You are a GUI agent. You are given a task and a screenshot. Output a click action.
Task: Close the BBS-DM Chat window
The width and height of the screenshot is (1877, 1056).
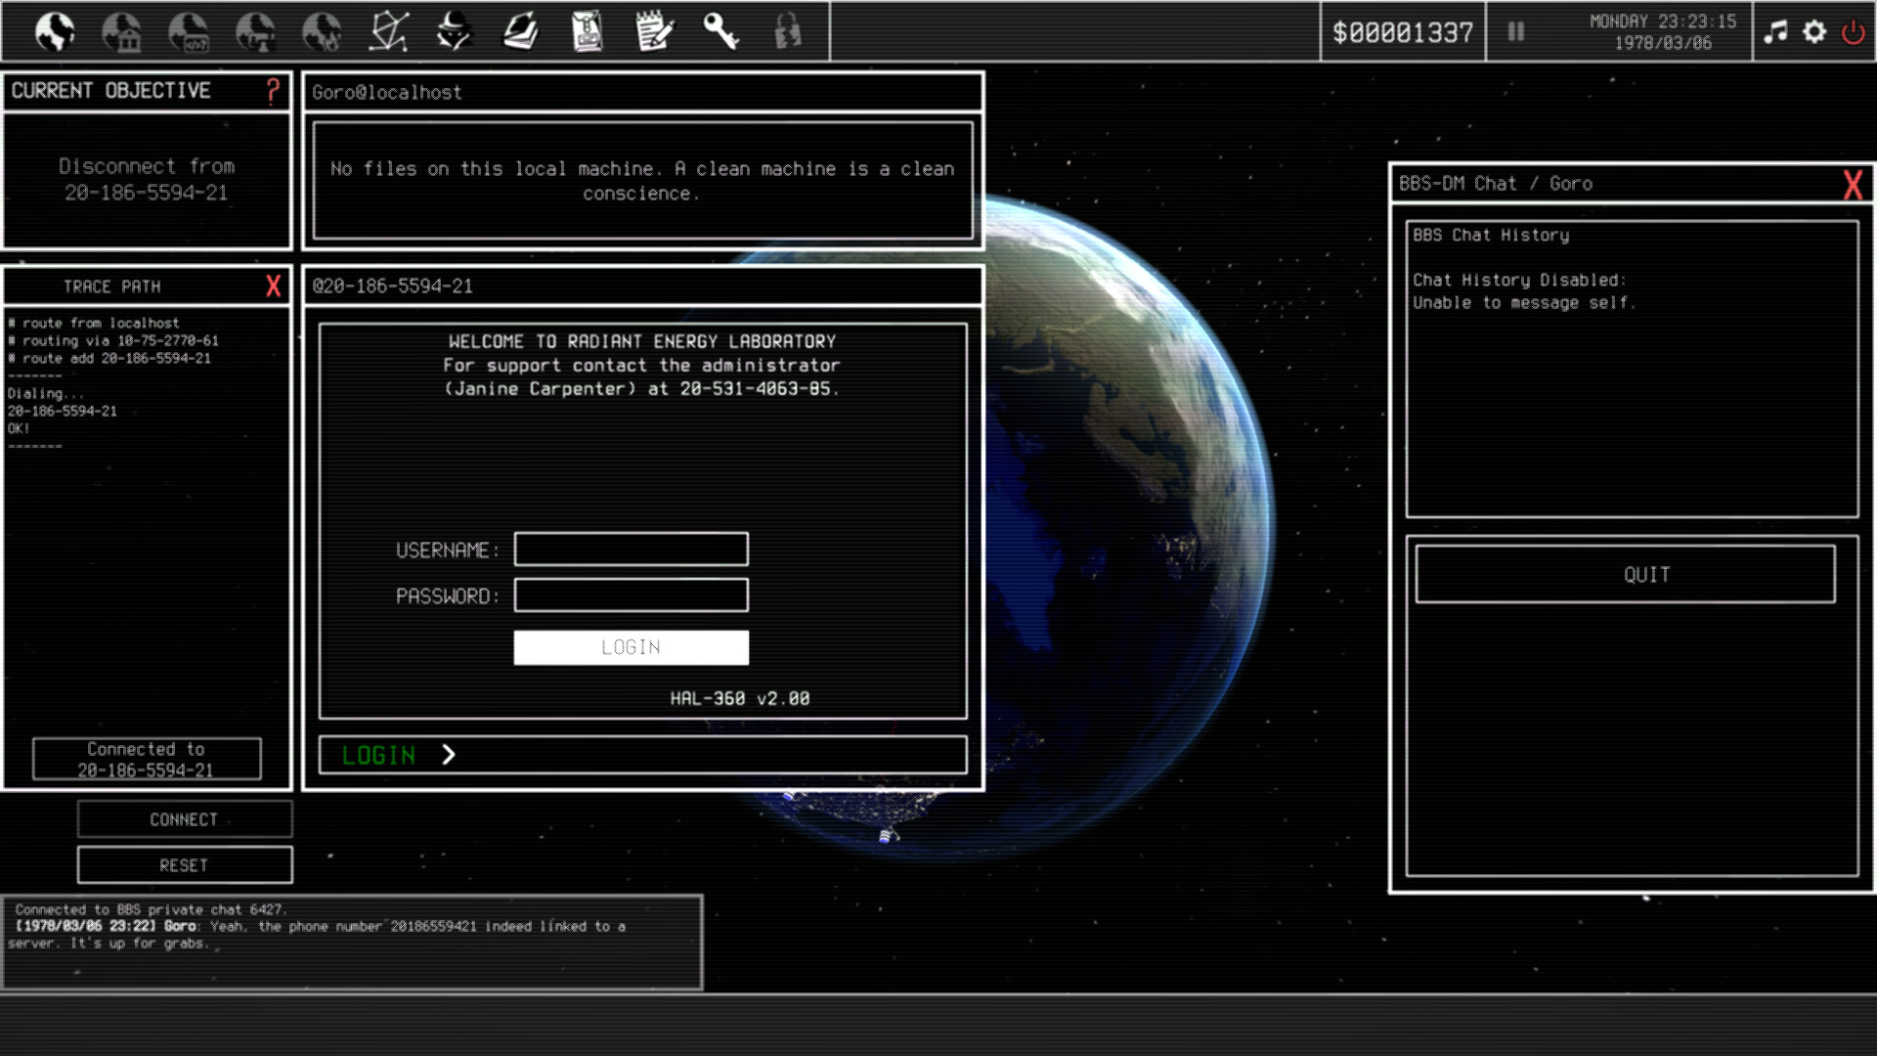(1852, 184)
